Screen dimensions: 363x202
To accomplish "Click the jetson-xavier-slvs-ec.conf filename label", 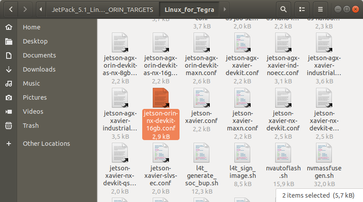I will click(x=161, y=176).
